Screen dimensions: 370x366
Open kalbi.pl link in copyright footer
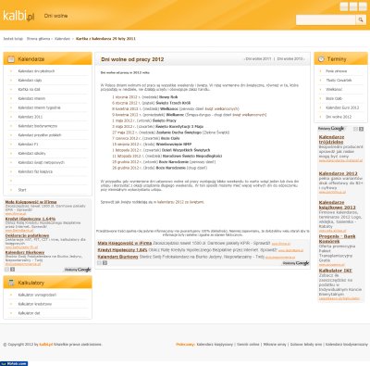(46, 344)
